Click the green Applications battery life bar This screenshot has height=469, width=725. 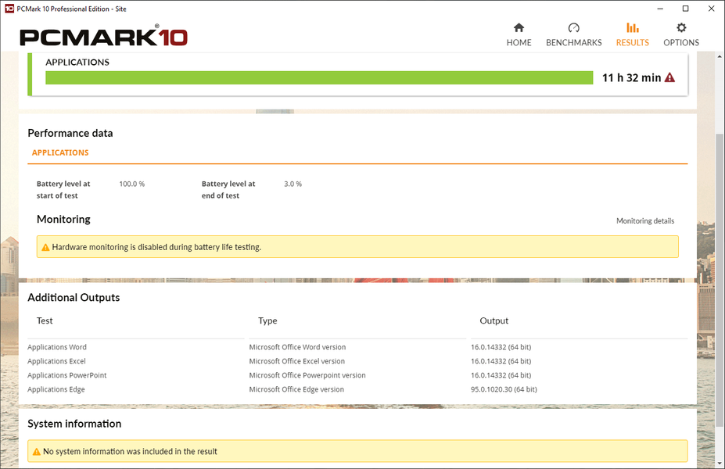coord(319,77)
